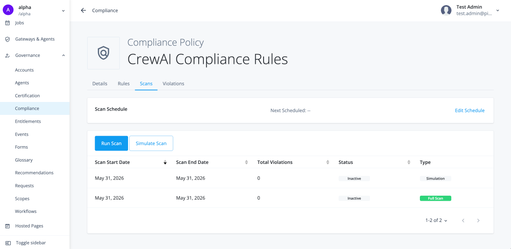The height and width of the screenshot is (249, 511).
Task: Collapse the Governance section chevron
Action: click(x=63, y=55)
